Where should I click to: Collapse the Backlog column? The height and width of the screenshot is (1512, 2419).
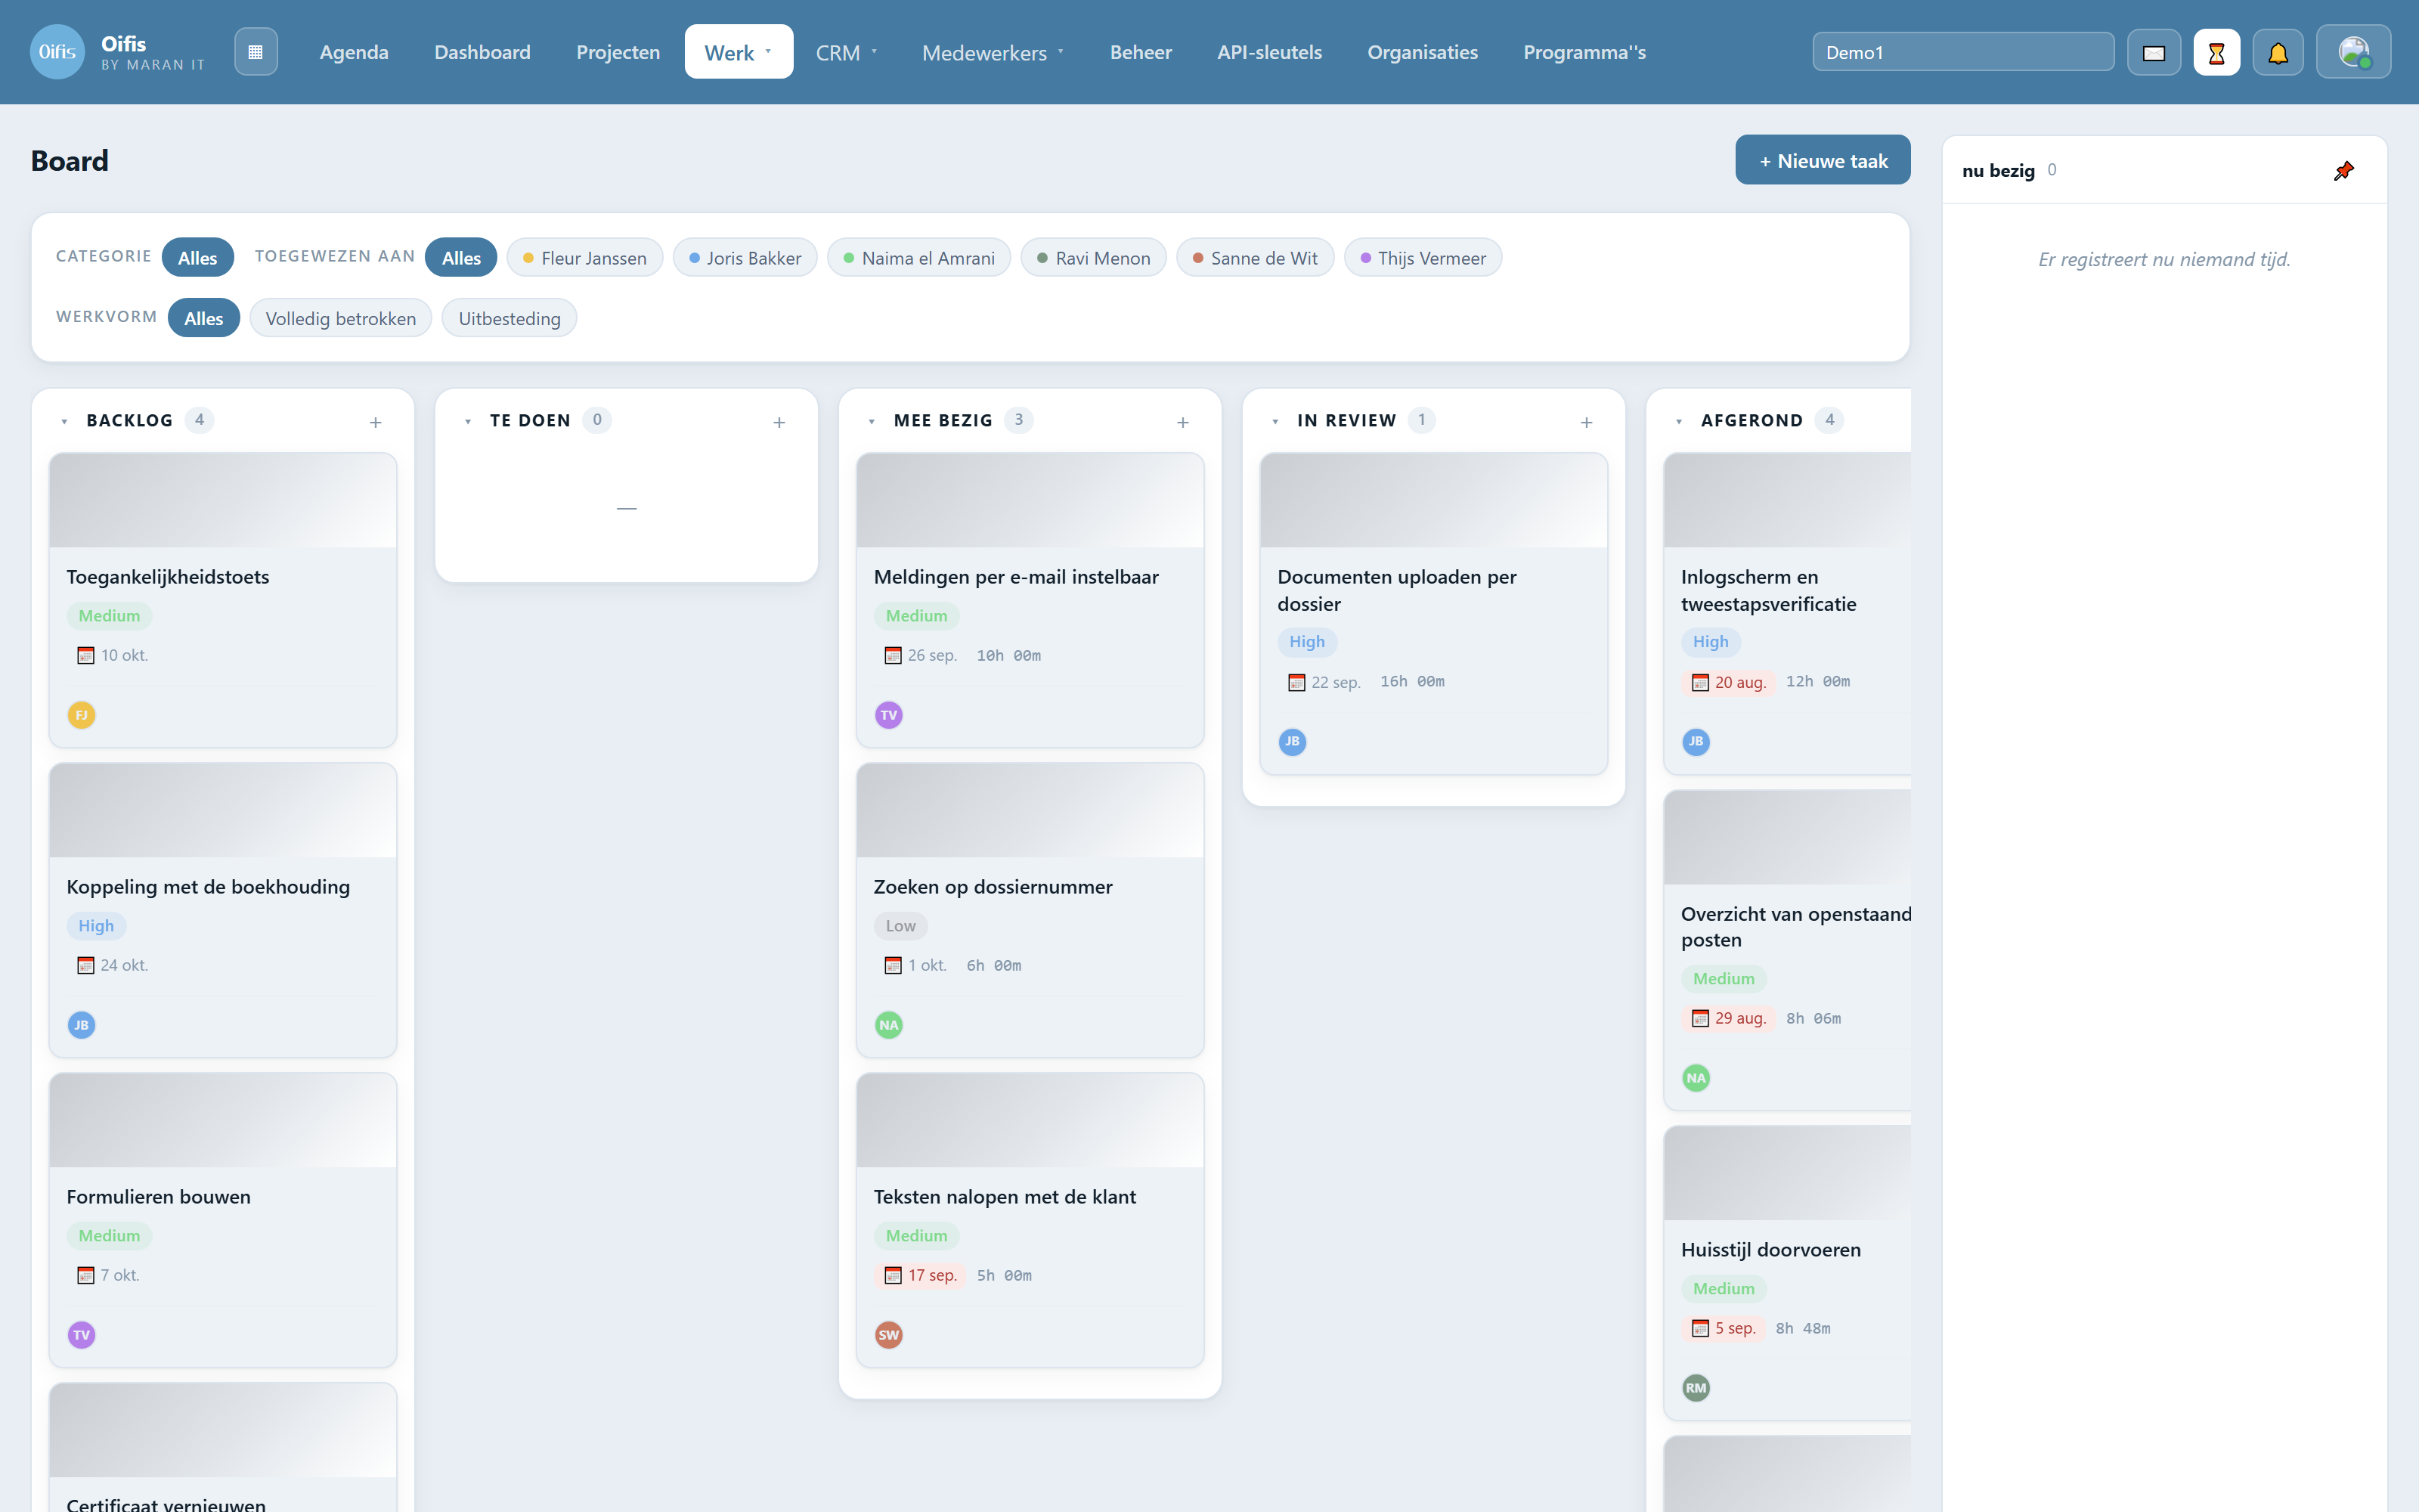click(65, 422)
